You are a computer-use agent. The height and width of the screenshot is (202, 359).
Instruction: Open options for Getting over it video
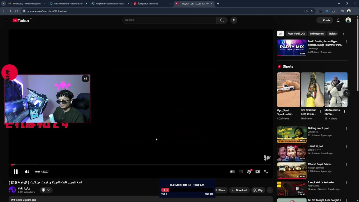[x=346, y=128]
